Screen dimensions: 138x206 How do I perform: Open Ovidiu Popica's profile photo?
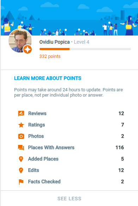point(20,41)
